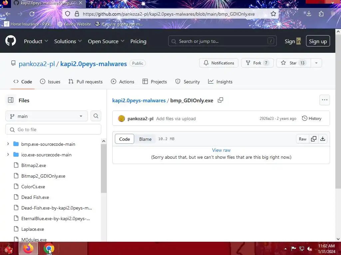Viewport: 341px width, 255px height.
Task: Open the History link
Action: pos(311,119)
